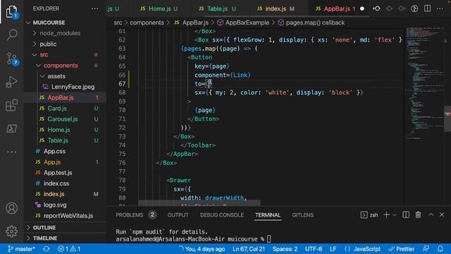Open reportWebVitals.js from the file tree
This screenshot has height=254, width=451.
(x=68, y=216)
